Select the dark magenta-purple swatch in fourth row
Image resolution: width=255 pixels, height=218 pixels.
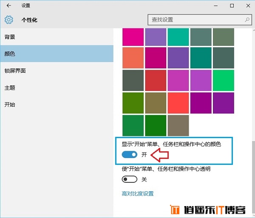(201, 103)
